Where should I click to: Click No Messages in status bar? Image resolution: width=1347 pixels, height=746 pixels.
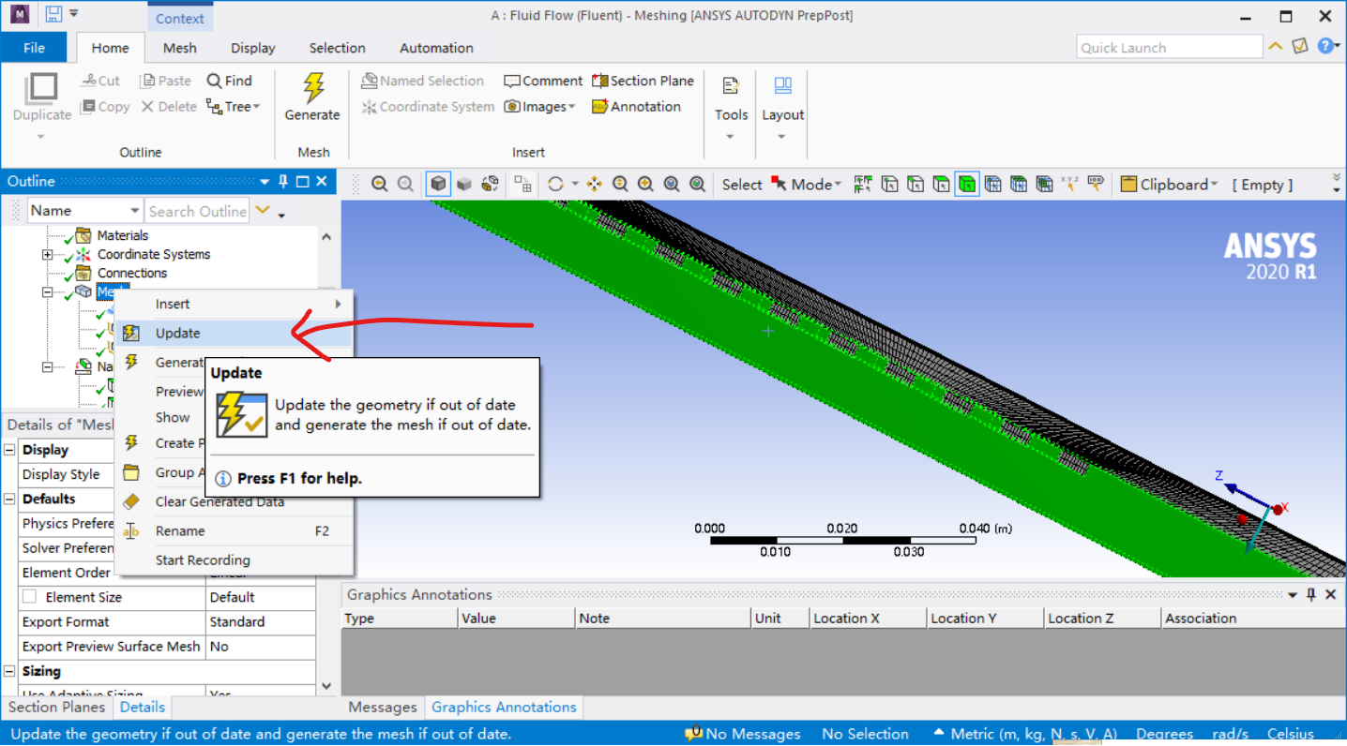743,735
